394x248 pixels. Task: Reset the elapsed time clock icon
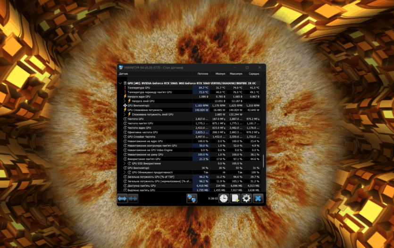tap(223, 199)
